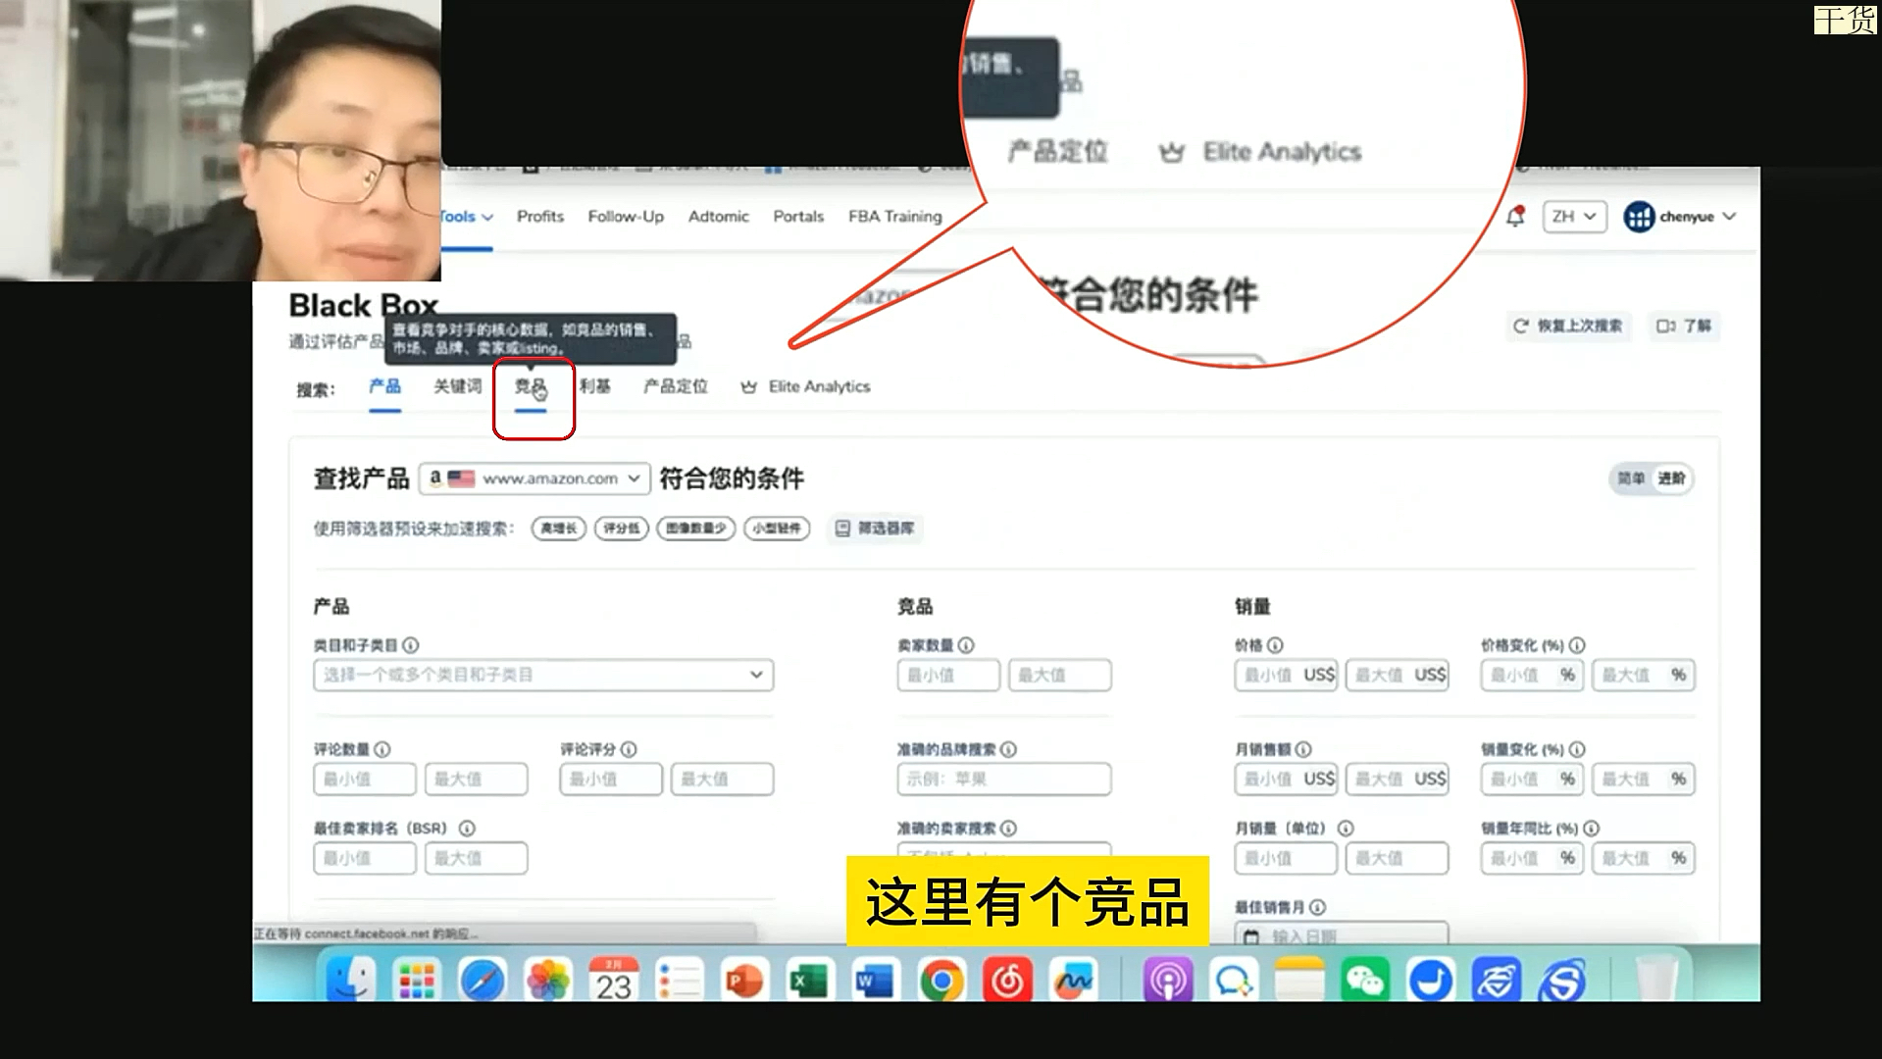Switch the filter mode to 进阶

tap(1672, 479)
